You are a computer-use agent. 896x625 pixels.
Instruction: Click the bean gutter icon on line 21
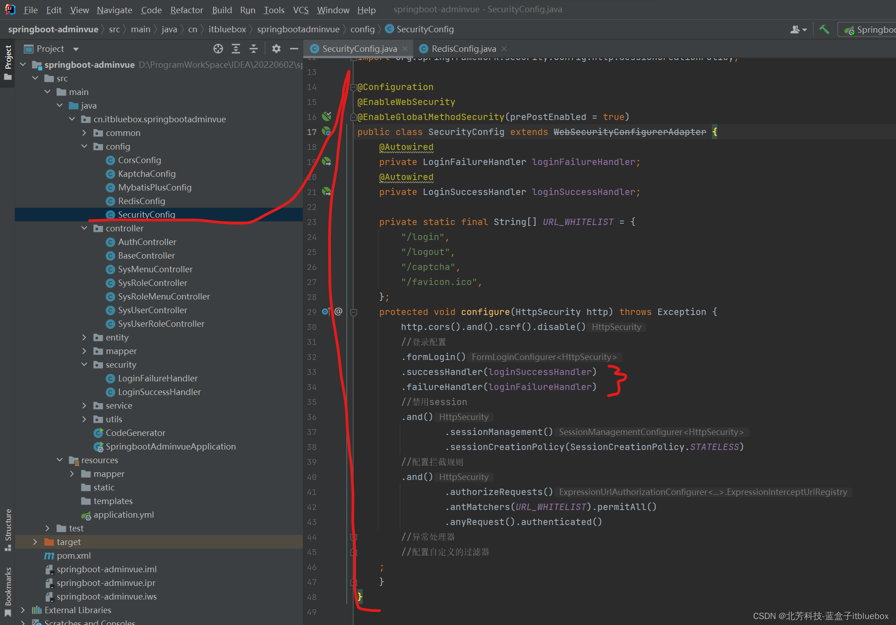[326, 192]
